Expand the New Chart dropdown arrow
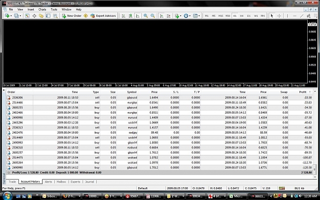Screen dimensions: 320x200 pos(11,16)
